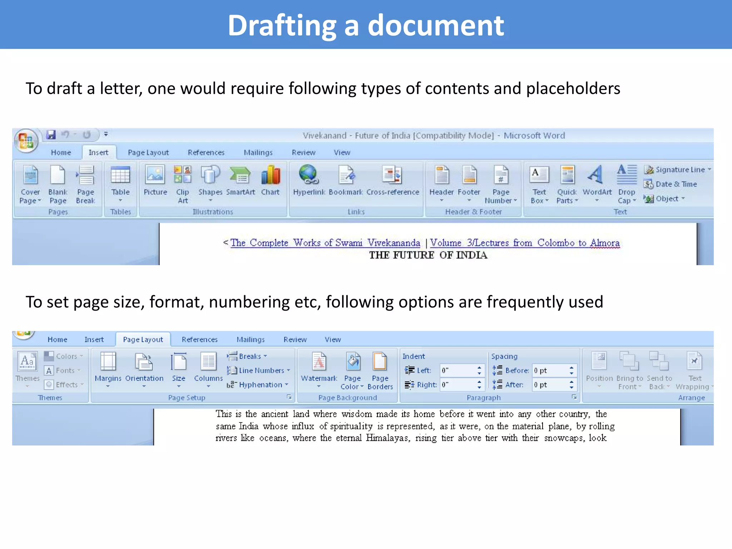Expand Page Setup dialog launcher
The image size is (732, 549).
tap(289, 397)
